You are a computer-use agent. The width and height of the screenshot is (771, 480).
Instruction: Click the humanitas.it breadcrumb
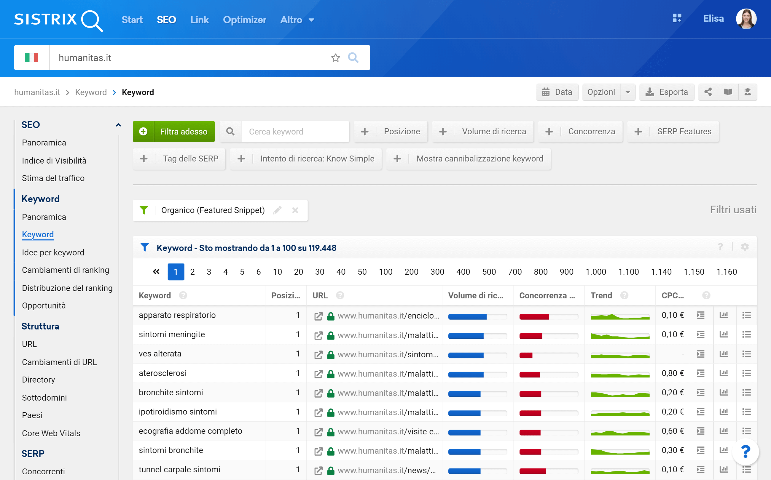tap(37, 92)
